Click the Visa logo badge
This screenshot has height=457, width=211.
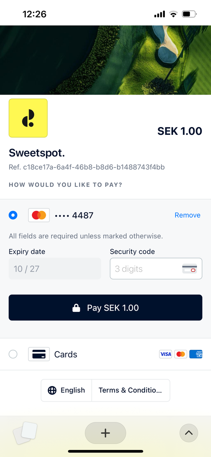tap(166, 354)
